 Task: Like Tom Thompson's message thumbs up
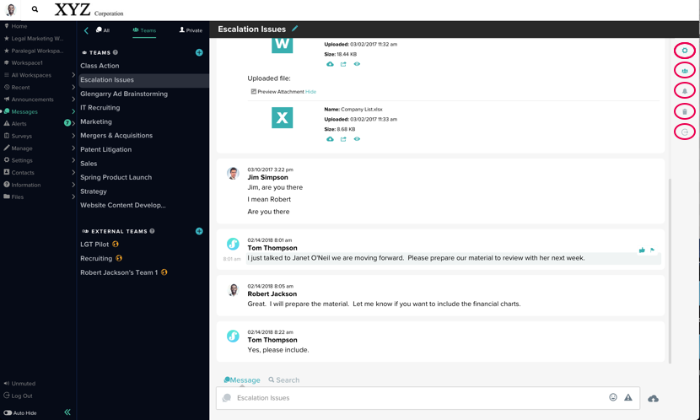pyautogui.click(x=642, y=250)
